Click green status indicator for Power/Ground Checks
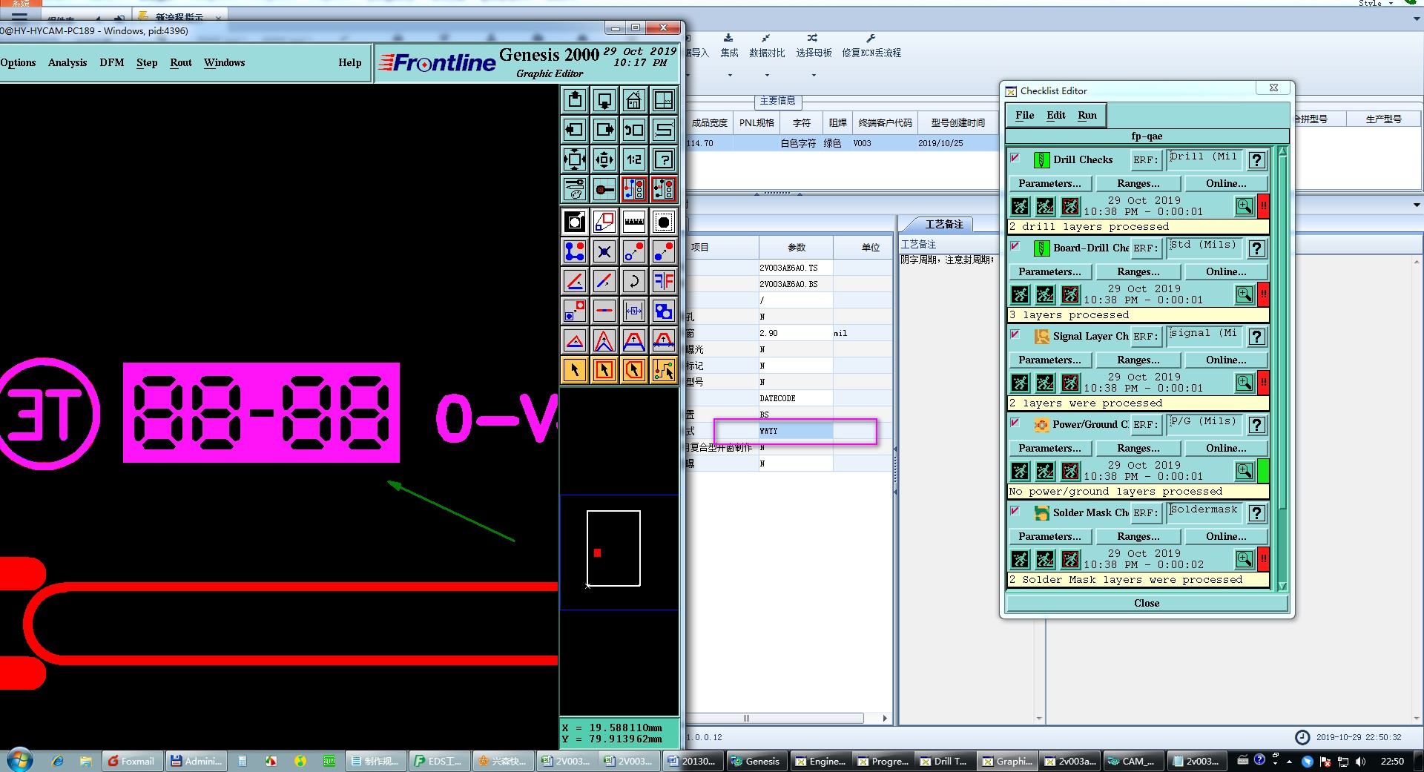Screen dimensions: 1424x772 1263,471
